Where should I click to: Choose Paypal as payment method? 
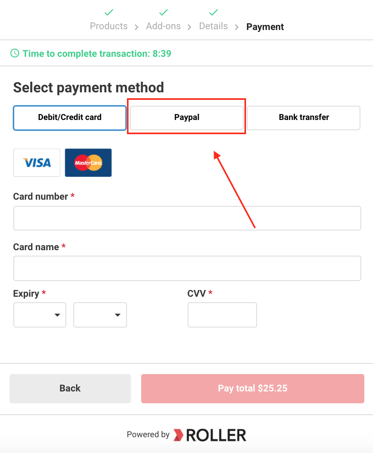(x=187, y=118)
